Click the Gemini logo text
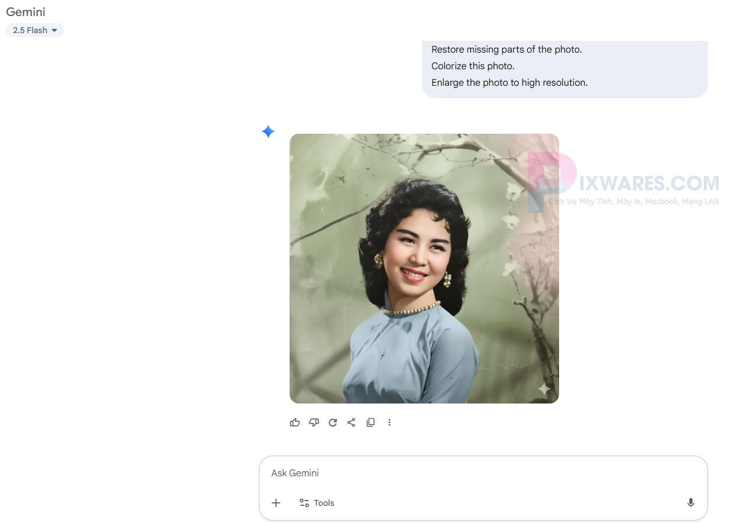Screen dimensions: 750x523 click(x=25, y=12)
